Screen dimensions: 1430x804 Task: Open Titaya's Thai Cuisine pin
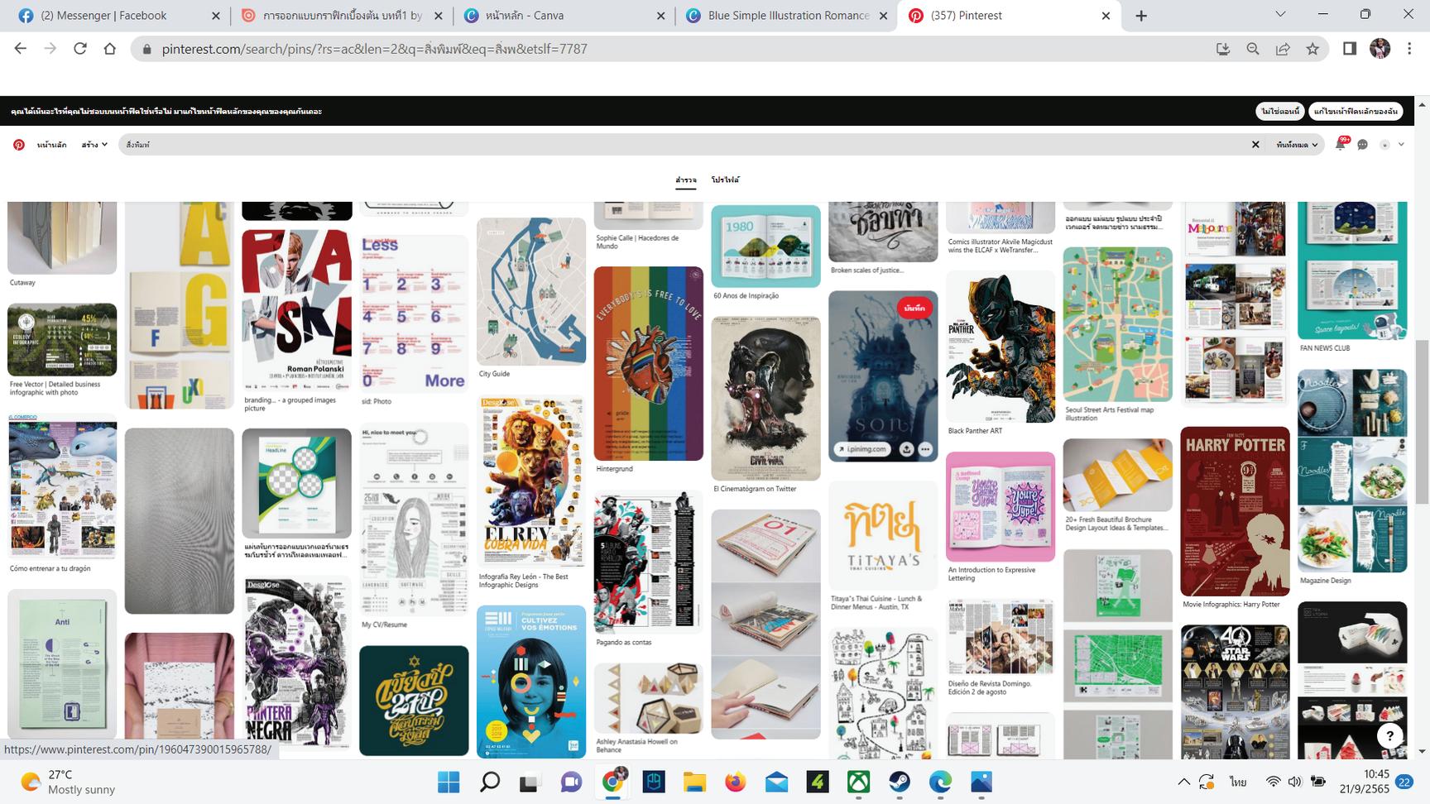[883, 535]
